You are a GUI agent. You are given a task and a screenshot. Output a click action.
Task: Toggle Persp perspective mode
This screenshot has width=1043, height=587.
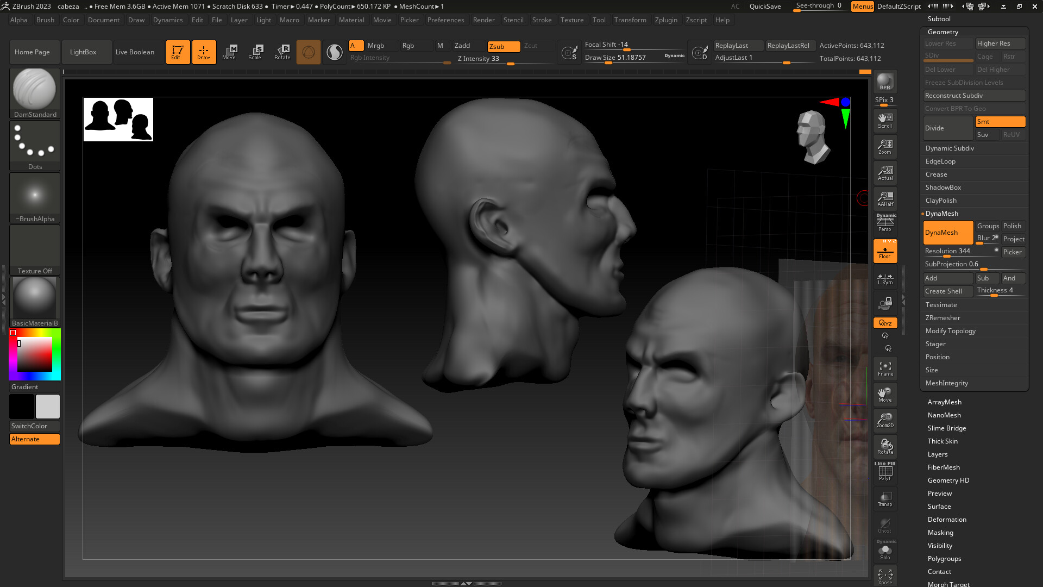pyautogui.click(x=885, y=221)
